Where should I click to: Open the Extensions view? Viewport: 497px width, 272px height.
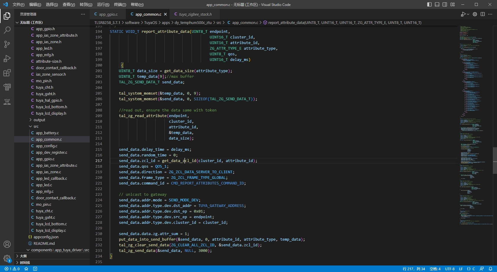point(7,73)
